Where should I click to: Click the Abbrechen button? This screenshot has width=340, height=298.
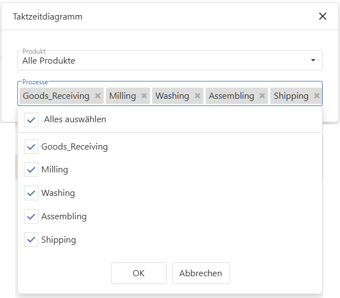(201, 273)
